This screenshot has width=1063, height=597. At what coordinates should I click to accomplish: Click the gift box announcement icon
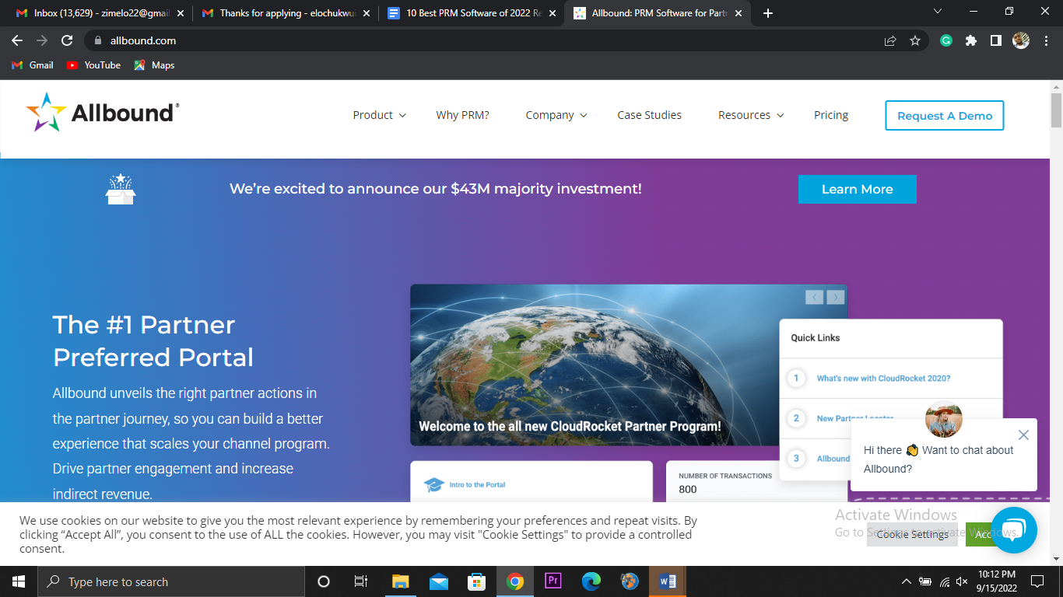(x=121, y=189)
